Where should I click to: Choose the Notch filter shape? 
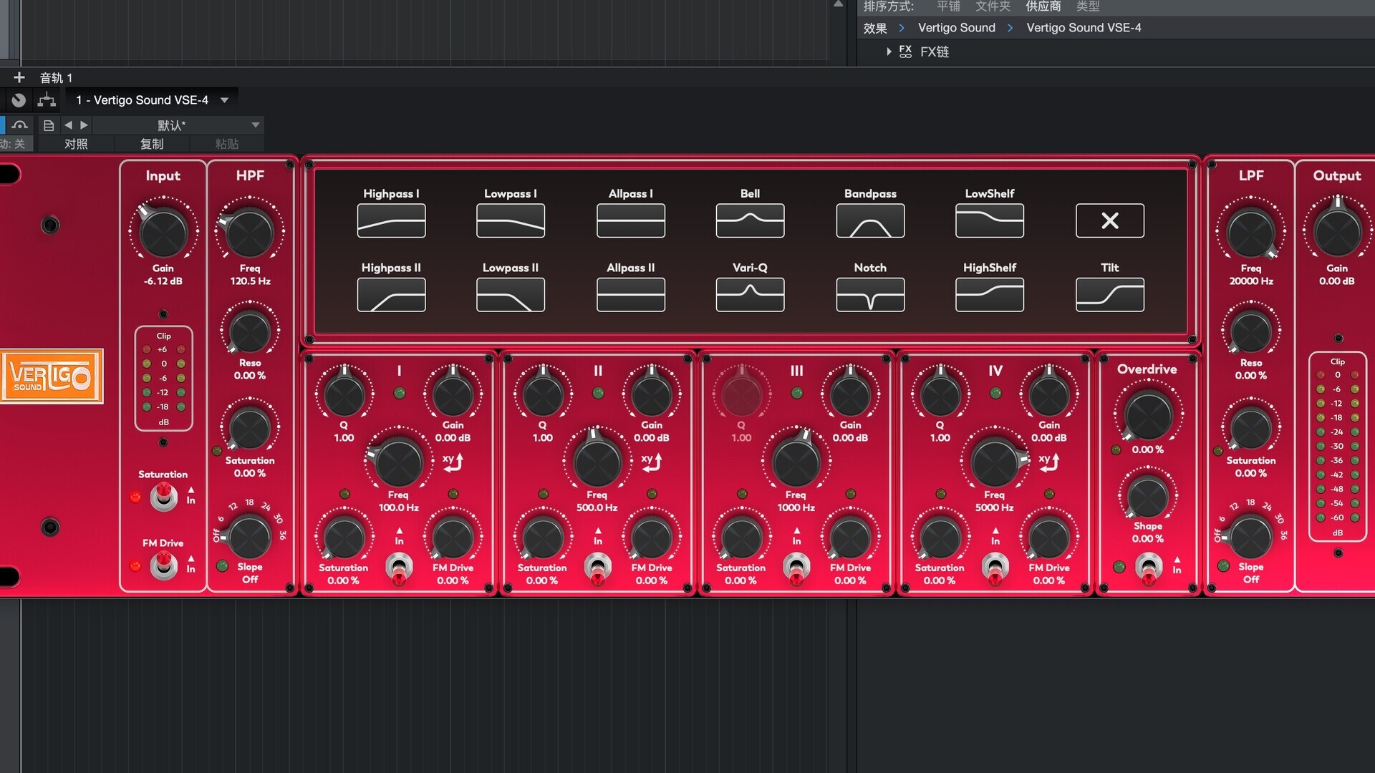click(x=870, y=295)
